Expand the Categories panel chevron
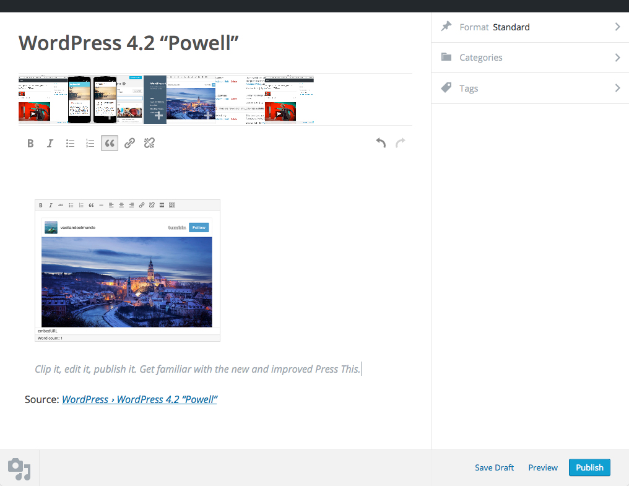This screenshot has height=486, width=629. 617,58
